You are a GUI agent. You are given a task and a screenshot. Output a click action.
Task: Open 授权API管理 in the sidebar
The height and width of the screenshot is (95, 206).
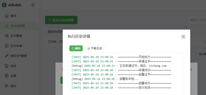pos(19,56)
